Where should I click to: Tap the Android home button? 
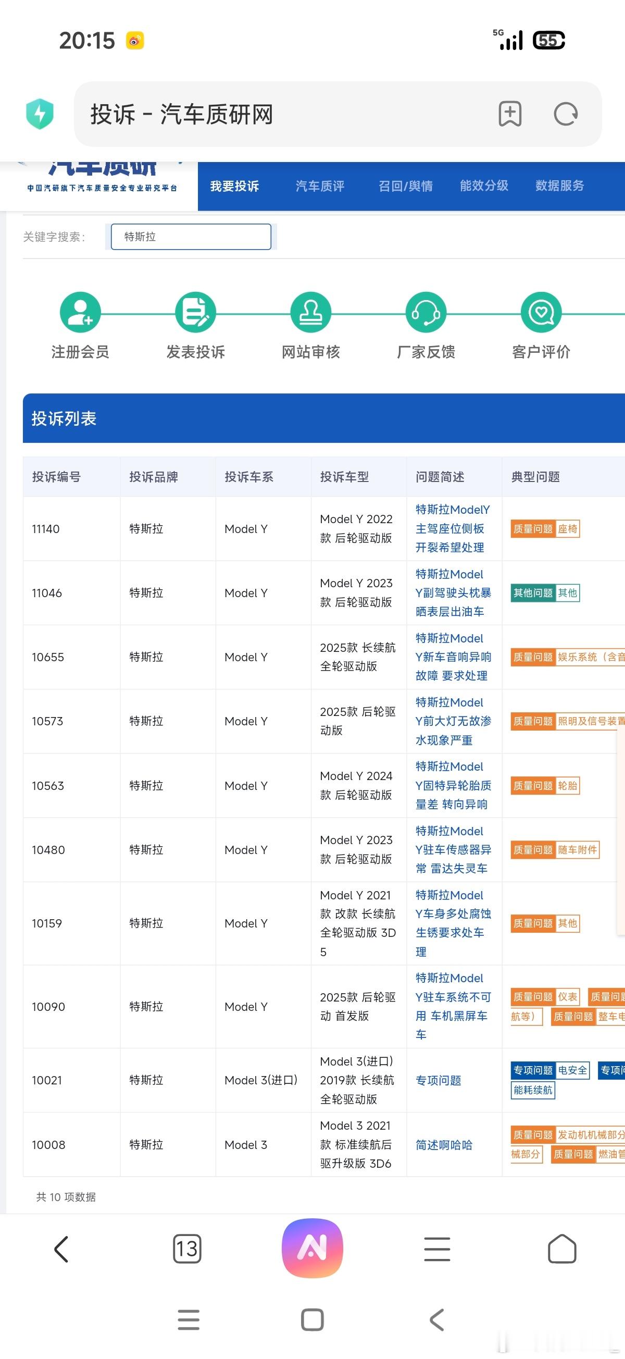click(x=312, y=1320)
